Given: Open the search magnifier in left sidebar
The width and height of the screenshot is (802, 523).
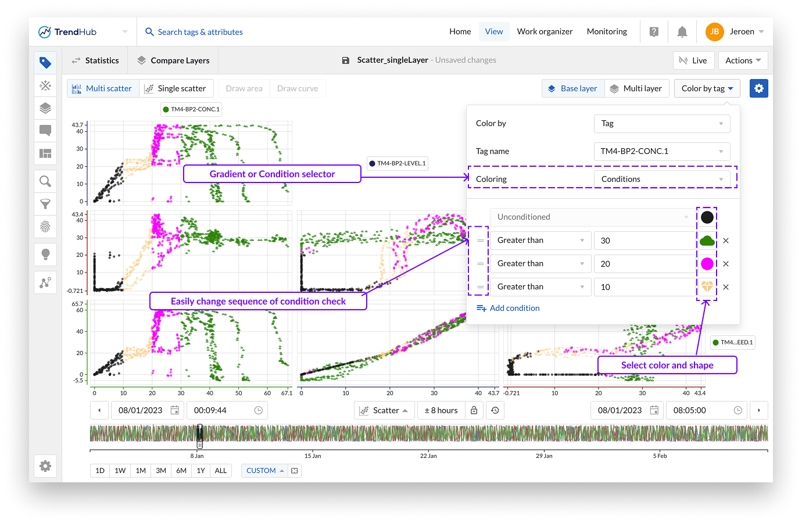Looking at the screenshot, I should [x=45, y=181].
